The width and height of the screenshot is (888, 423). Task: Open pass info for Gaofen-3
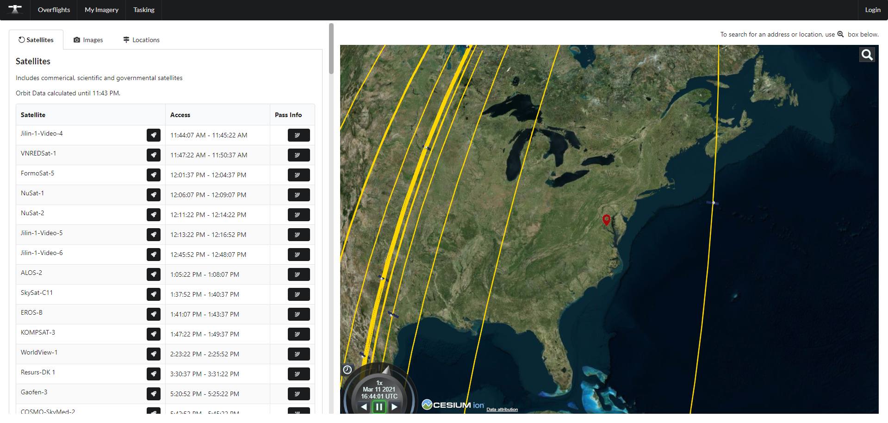pyautogui.click(x=298, y=394)
